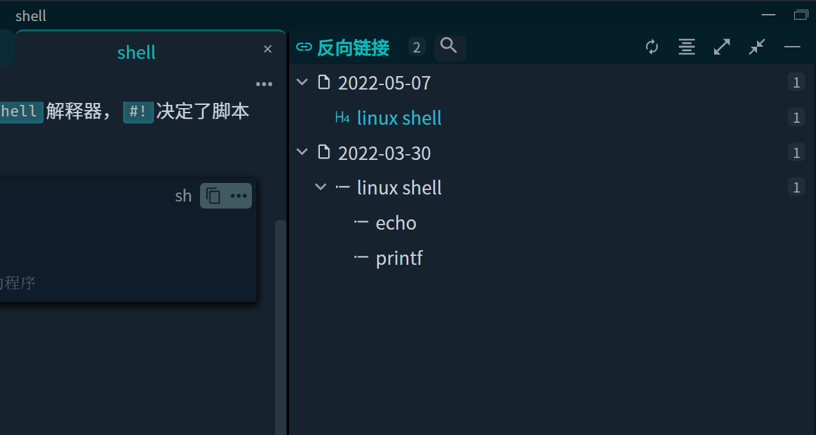Click the editor vertical scrollbar
The height and width of the screenshot is (435, 816).
(280, 320)
